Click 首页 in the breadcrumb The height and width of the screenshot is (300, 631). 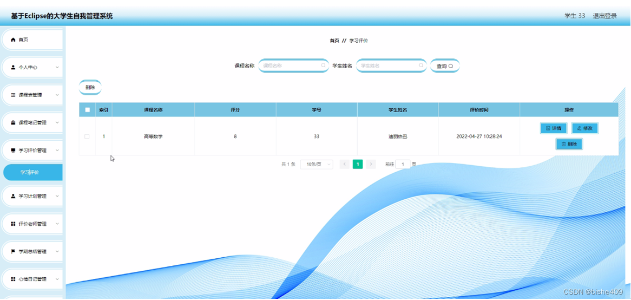(x=334, y=41)
